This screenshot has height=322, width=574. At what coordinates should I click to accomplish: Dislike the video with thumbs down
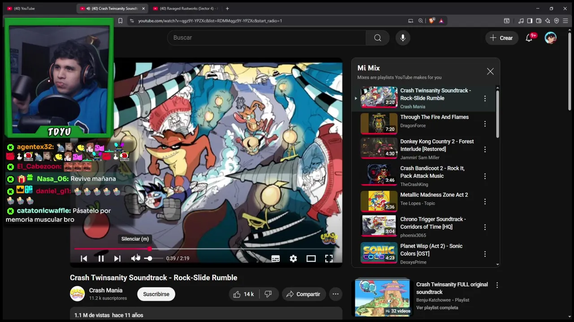point(268,294)
